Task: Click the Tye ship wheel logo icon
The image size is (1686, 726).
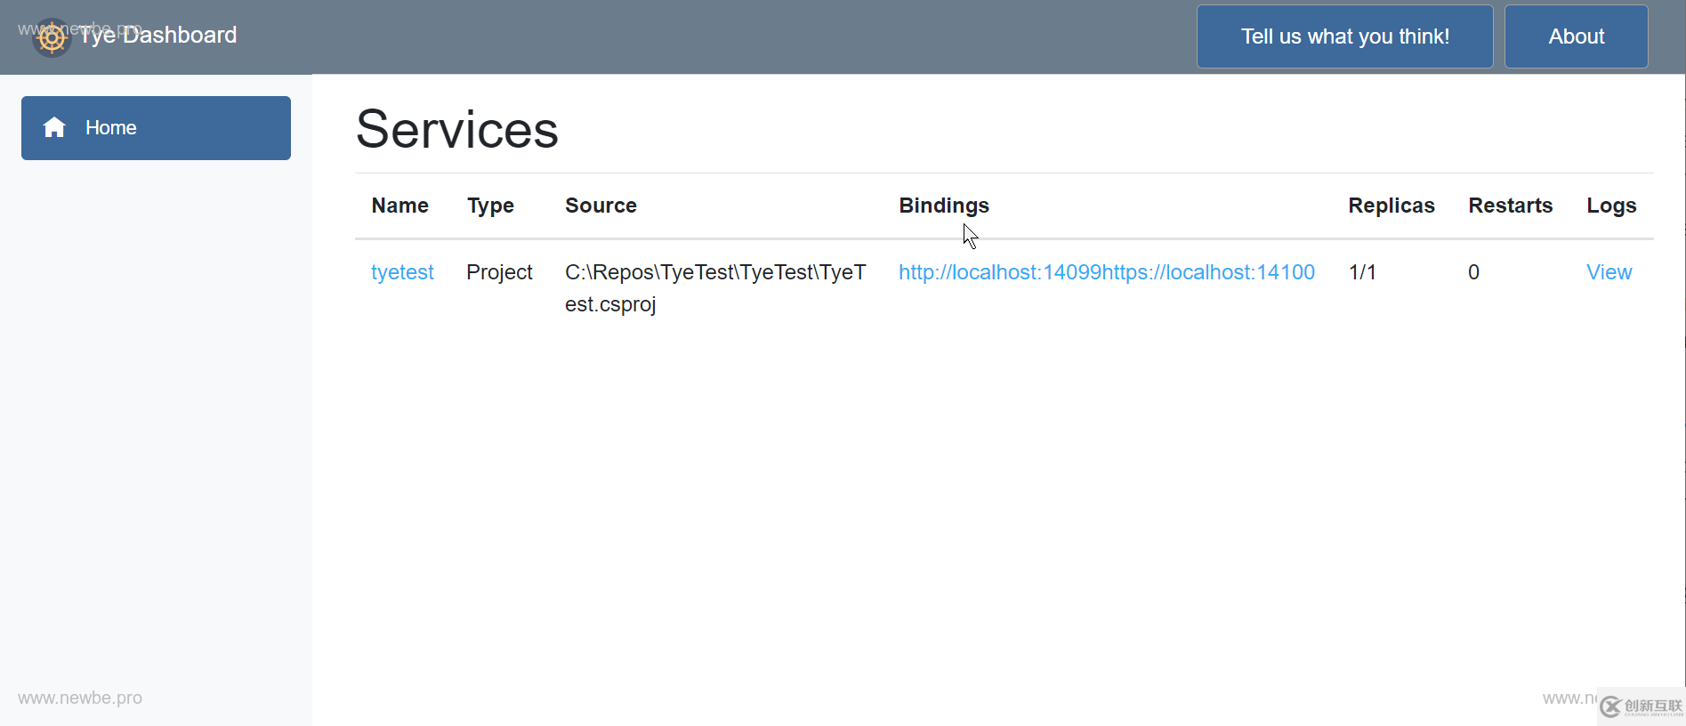Action: pos(52,37)
